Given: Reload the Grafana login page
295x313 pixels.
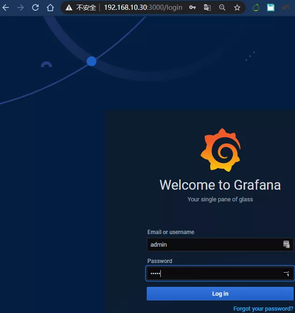Looking at the screenshot, I should click(x=35, y=7).
